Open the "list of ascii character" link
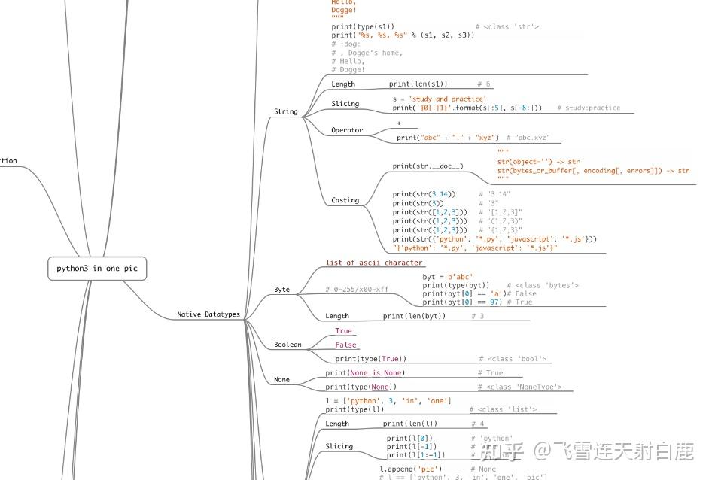This screenshot has width=712, height=480. (373, 262)
